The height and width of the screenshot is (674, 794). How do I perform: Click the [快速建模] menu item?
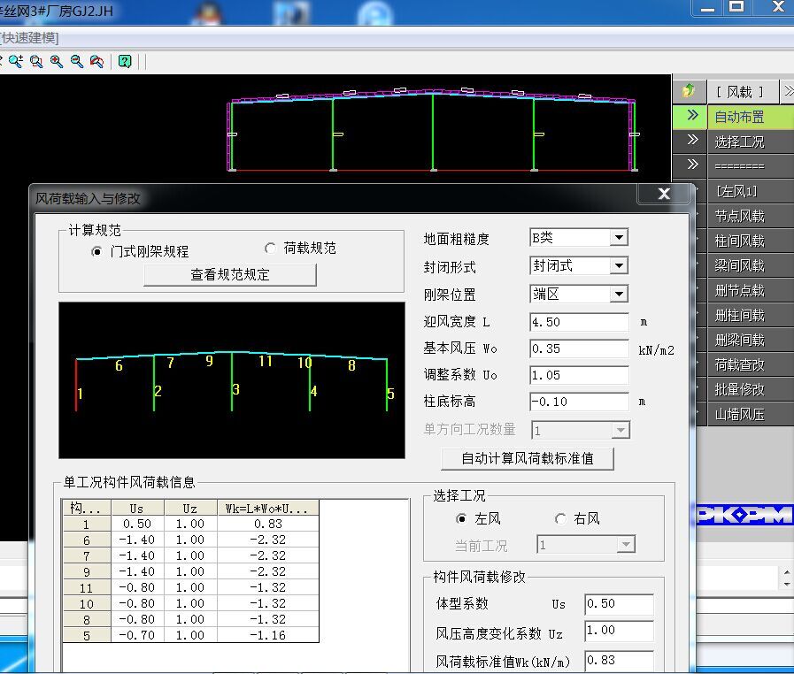(x=29, y=38)
